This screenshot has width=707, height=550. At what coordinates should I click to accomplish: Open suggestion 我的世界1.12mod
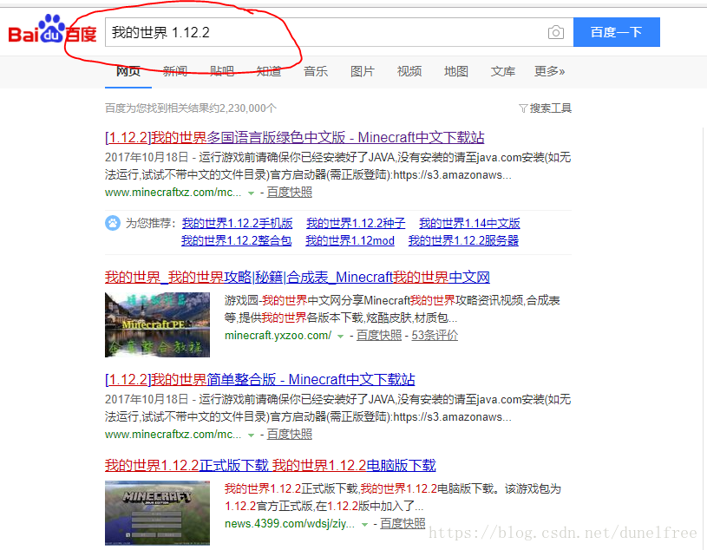coord(350,241)
